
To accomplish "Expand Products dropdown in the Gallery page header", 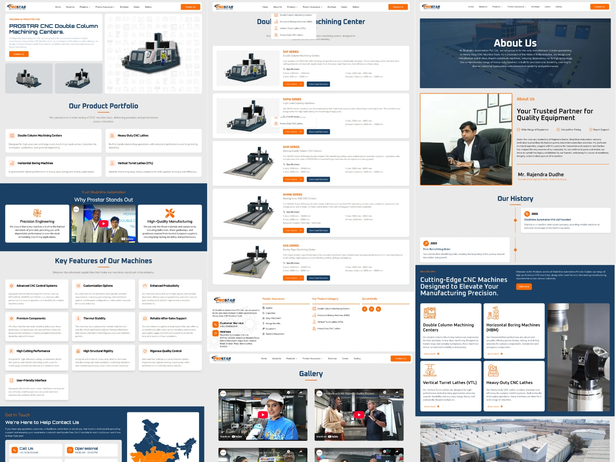I will click(292, 358).
